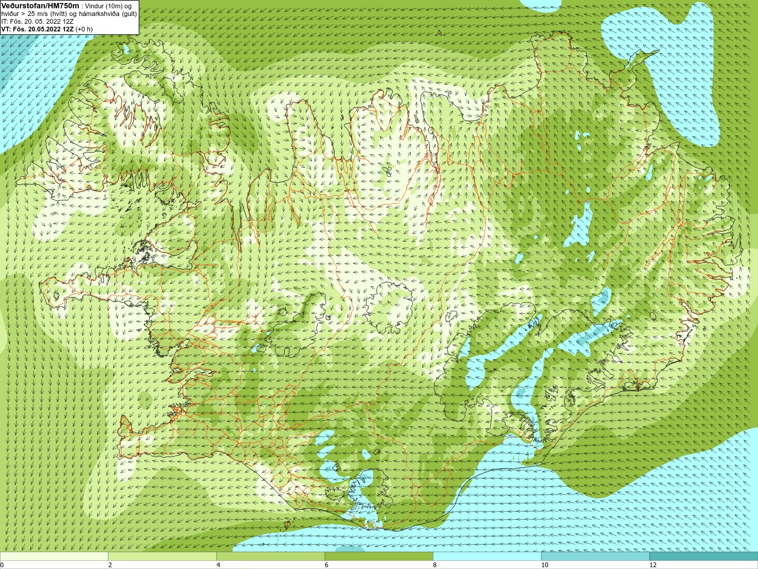The image size is (758, 569).
Task: Click the 'Vindur (10m) og' label
Action: [109, 6]
